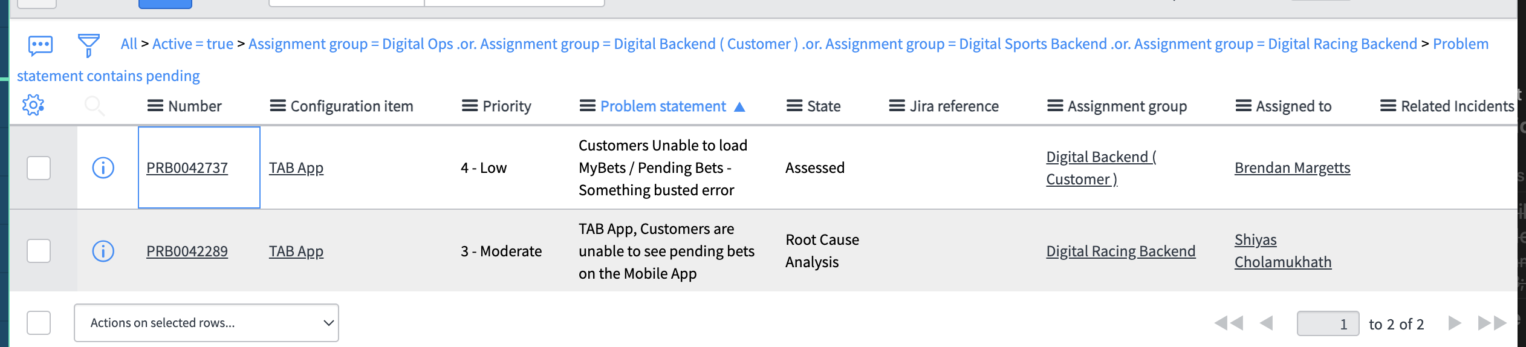Select the checkbox for PRB0042289 row
The height and width of the screenshot is (347, 1526).
click(x=39, y=251)
